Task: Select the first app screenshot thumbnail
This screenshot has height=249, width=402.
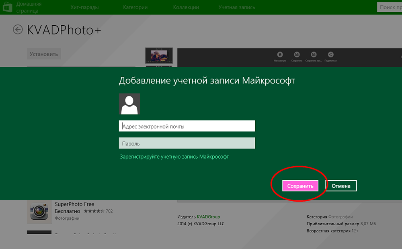Action: pyautogui.click(x=159, y=55)
